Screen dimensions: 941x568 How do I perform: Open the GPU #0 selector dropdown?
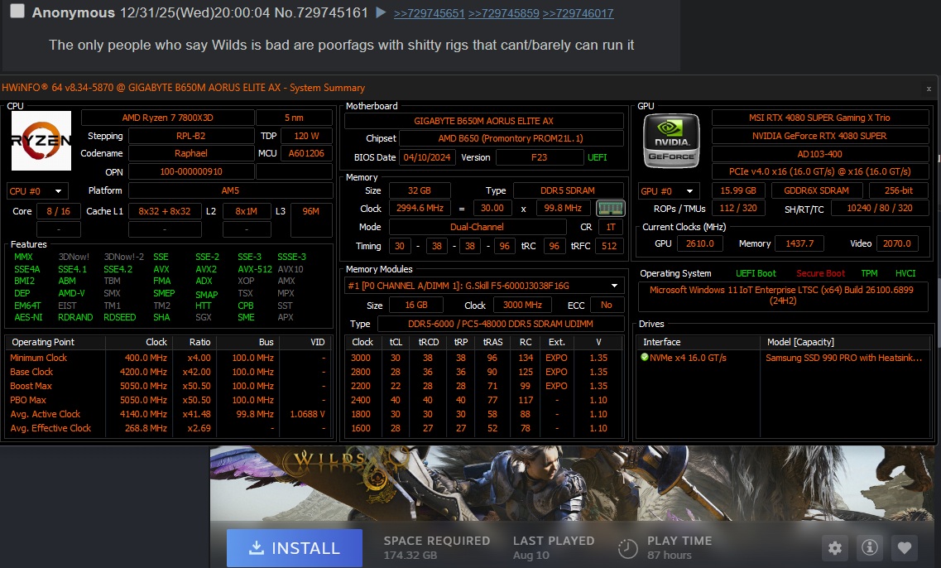click(x=670, y=191)
